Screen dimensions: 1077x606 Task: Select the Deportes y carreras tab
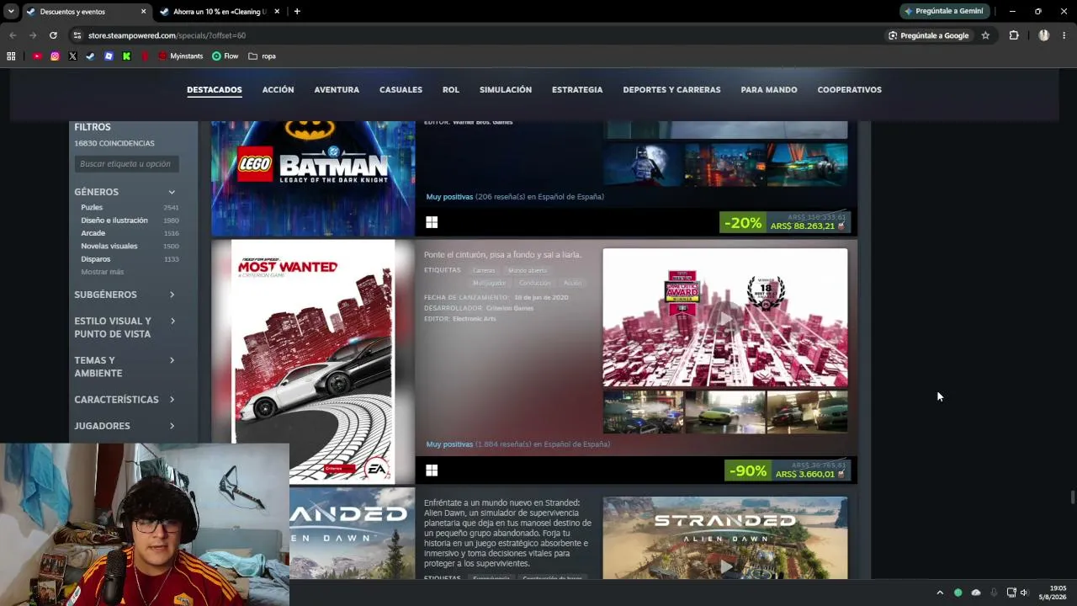(x=671, y=90)
